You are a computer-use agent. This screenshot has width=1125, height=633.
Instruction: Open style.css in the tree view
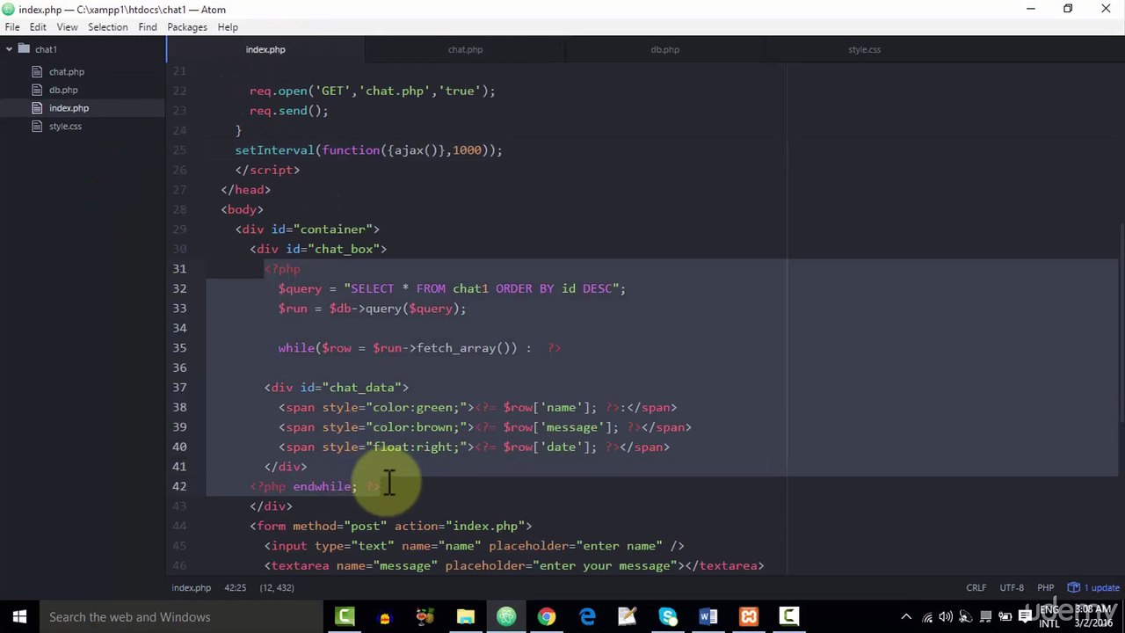(65, 127)
